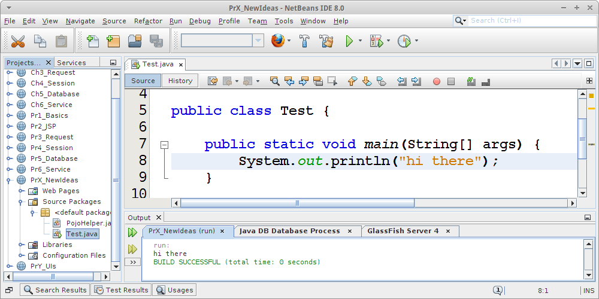Open the Refactor menu
Viewport: 599px width, 299px height.
(x=148, y=21)
